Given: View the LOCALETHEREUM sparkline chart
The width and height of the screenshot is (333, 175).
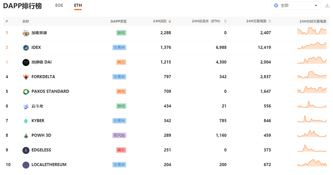Looking at the screenshot, I should pos(312,163).
